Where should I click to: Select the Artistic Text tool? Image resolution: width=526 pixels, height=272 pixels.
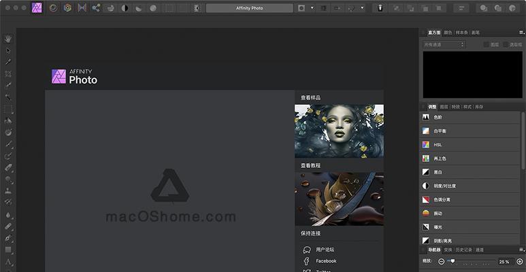(8, 262)
